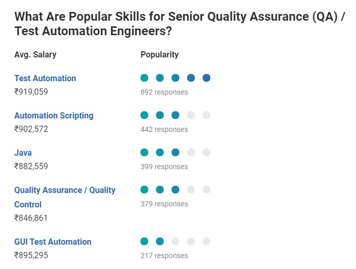Click the Java skill link
The image size is (356, 269).
(23, 153)
